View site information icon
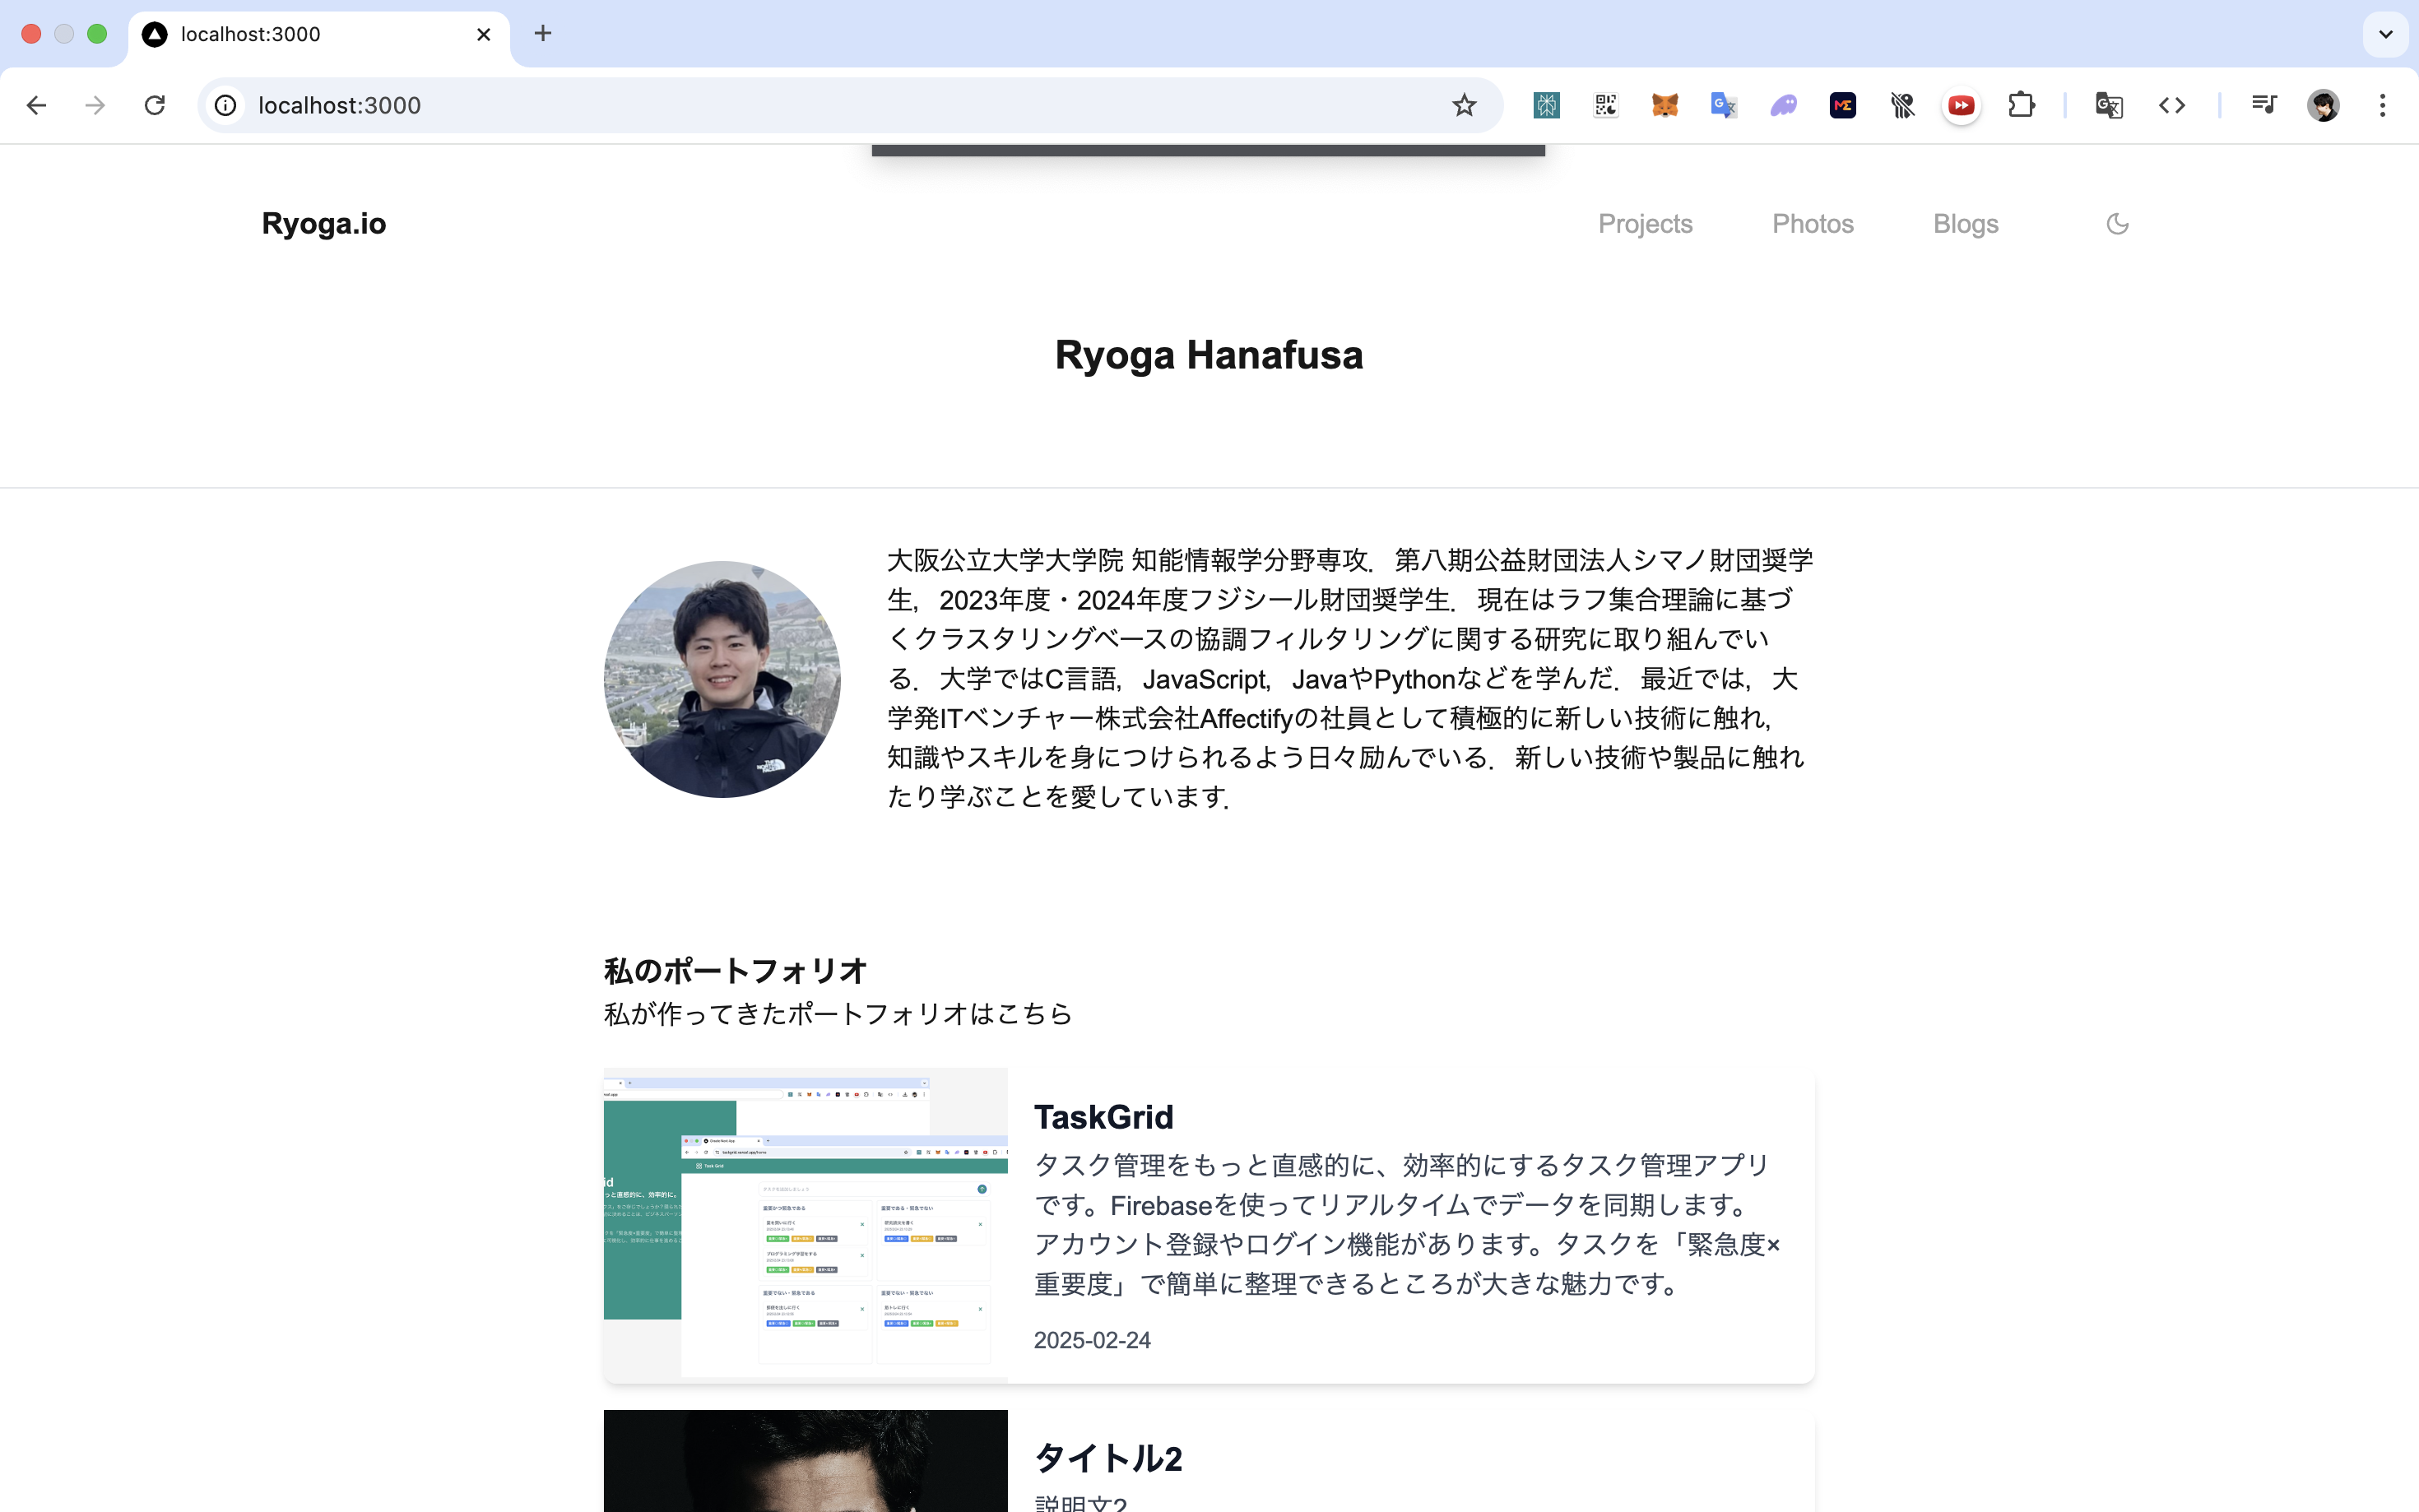 pos(226,105)
